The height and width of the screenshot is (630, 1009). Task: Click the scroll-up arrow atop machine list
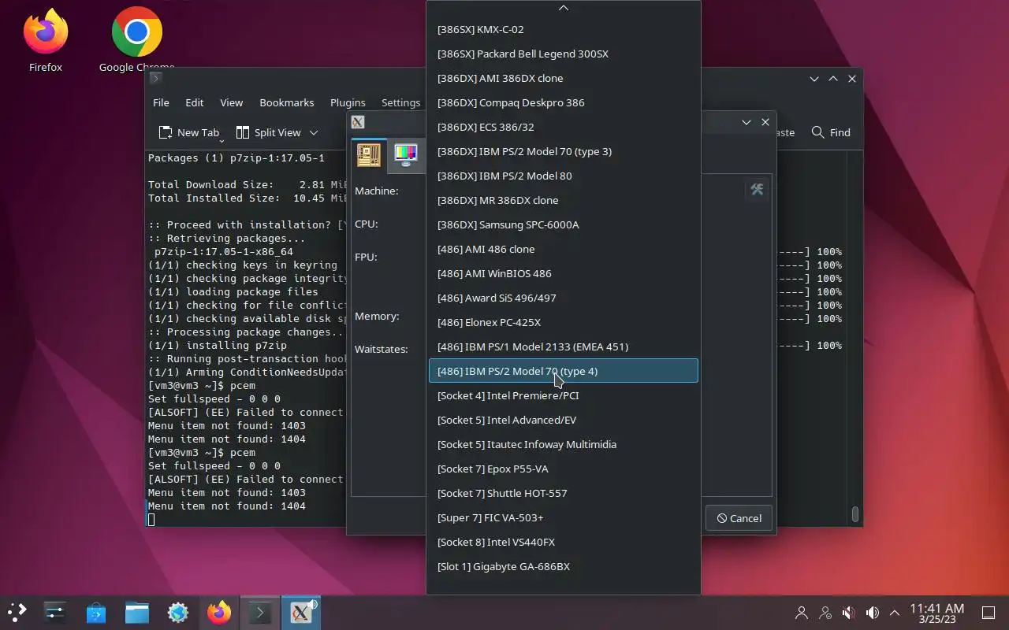point(563,8)
